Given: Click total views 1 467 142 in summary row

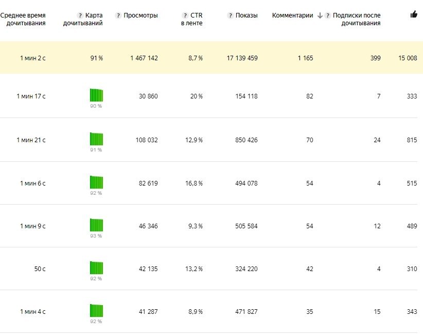Looking at the screenshot, I should point(144,58).
